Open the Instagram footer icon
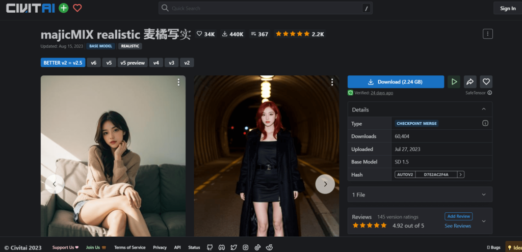 coord(245,247)
